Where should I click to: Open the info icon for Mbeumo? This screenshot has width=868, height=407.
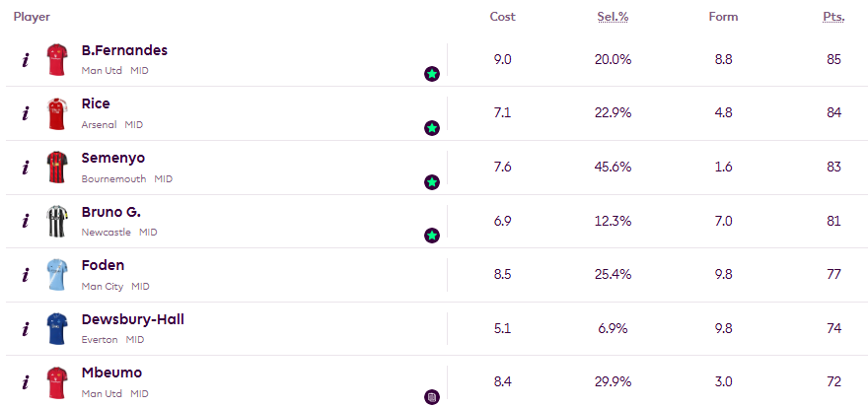pos(26,382)
